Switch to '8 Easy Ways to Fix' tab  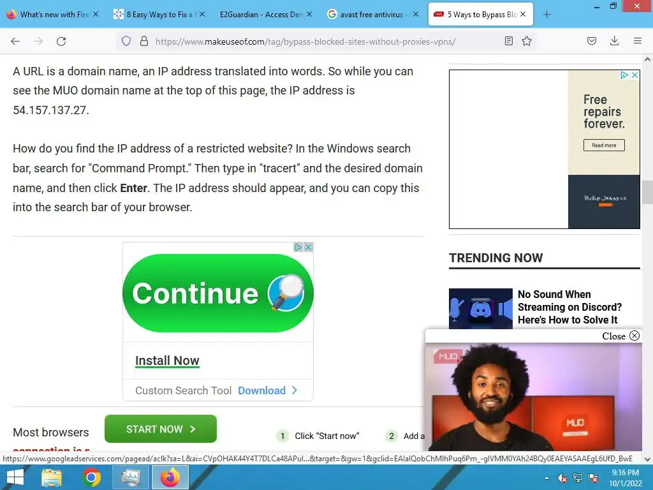coord(160,15)
